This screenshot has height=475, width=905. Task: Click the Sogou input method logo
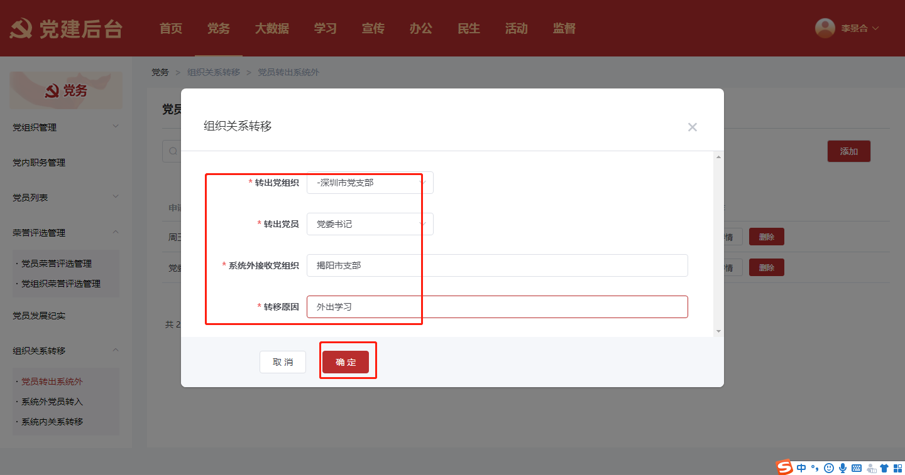[x=784, y=467]
